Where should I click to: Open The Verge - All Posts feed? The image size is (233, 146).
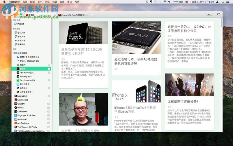26,127
